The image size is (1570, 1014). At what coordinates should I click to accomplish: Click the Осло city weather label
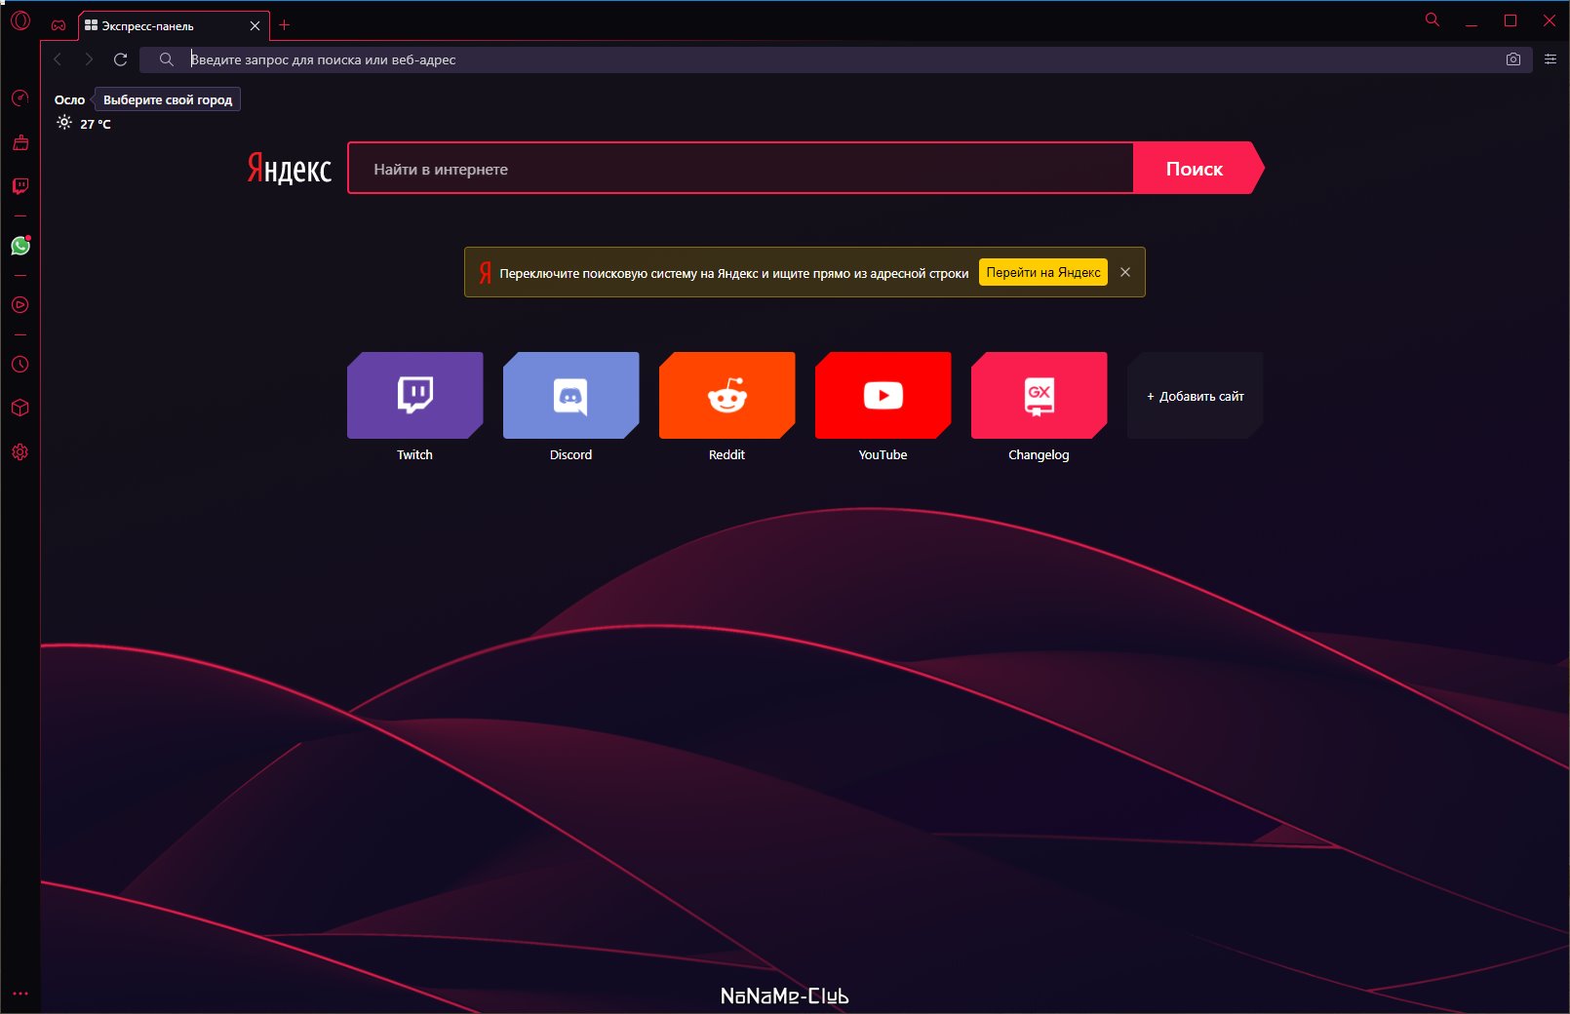[69, 99]
